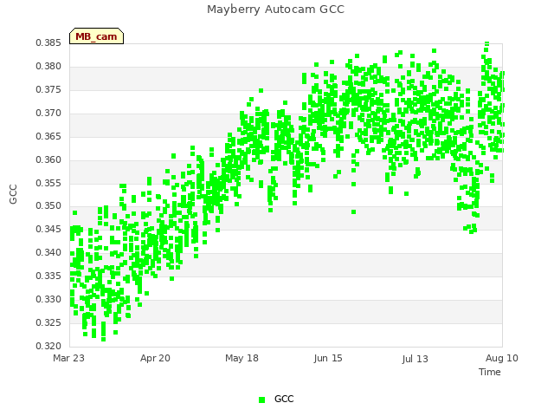
Task: Click the 0.335 y-axis value
Action: coord(48,276)
